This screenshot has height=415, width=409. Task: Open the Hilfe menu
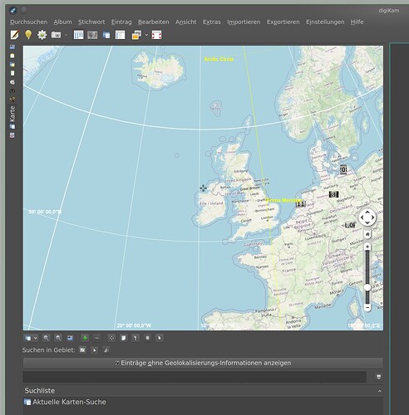(x=357, y=22)
